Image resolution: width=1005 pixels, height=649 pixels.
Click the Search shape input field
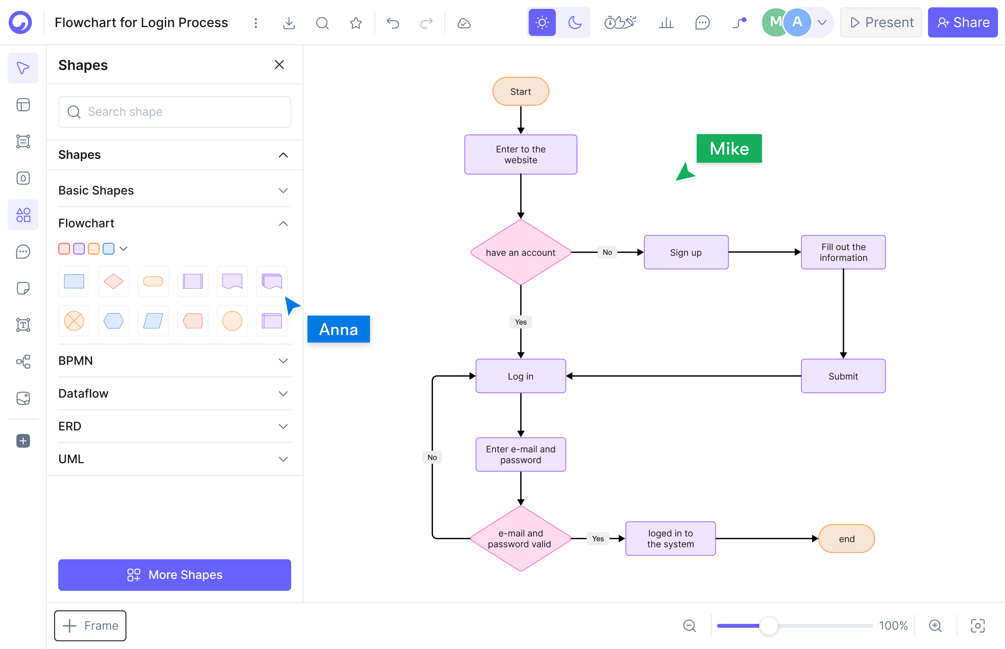coord(175,112)
